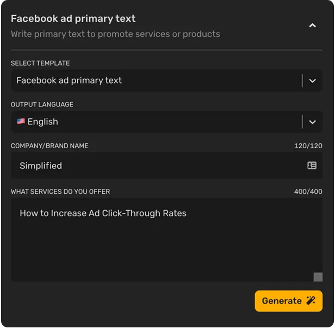
Task: Open the Output Language dropdown arrow
Action: [x=312, y=122]
